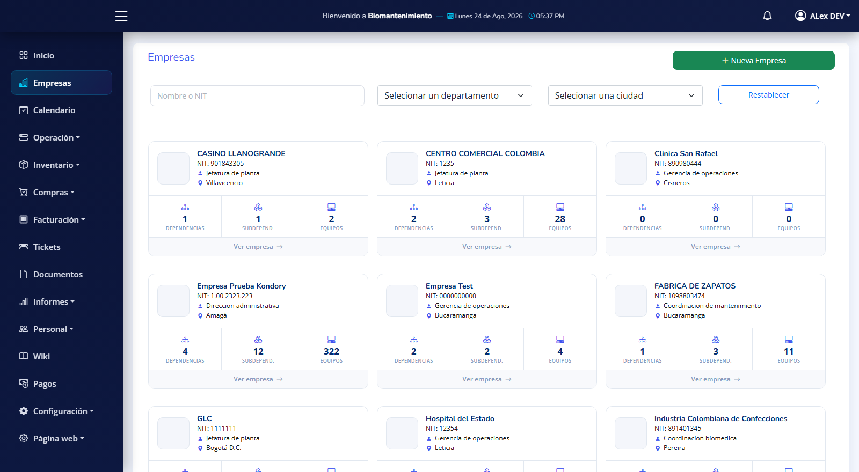Click the Calendario calendar icon
The width and height of the screenshot is (859, 472).
coord(24,110)
